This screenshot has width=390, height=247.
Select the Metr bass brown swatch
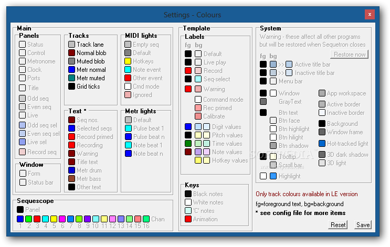click(71, 179)
